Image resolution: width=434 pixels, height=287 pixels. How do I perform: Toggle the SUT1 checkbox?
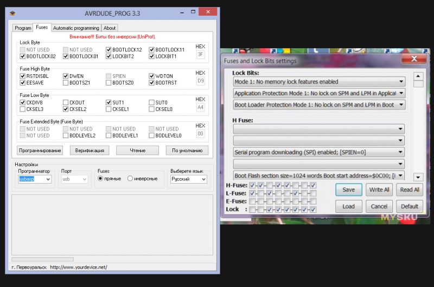(108, 102)
